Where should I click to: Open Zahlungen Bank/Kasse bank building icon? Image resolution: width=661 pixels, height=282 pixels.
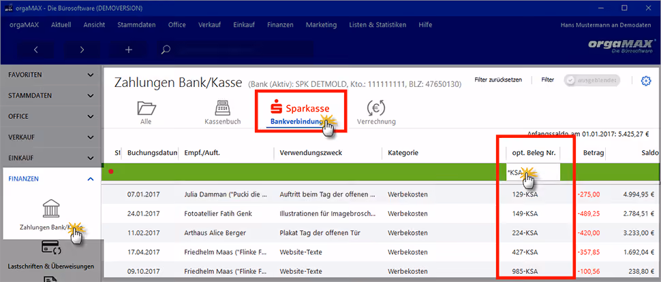tap(51, 209)
